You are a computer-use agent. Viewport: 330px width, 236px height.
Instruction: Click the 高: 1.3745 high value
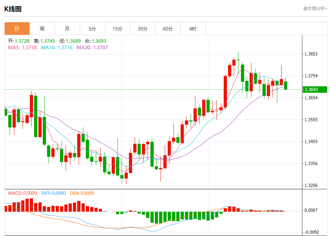click(45, 41)
